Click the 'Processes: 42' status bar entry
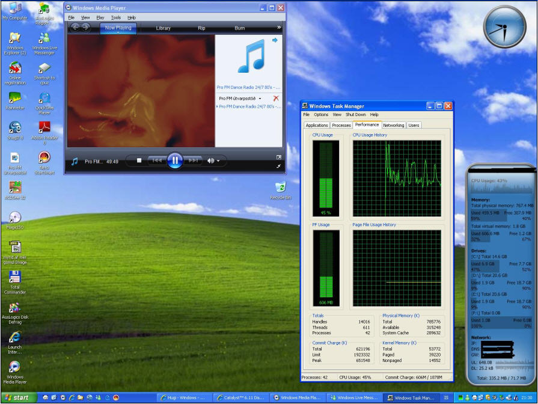538x404 pixels. pos(314,377)
